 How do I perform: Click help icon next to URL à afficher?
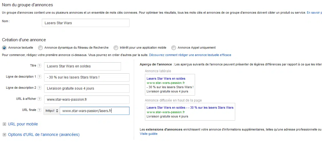click(x=39, y=99)
